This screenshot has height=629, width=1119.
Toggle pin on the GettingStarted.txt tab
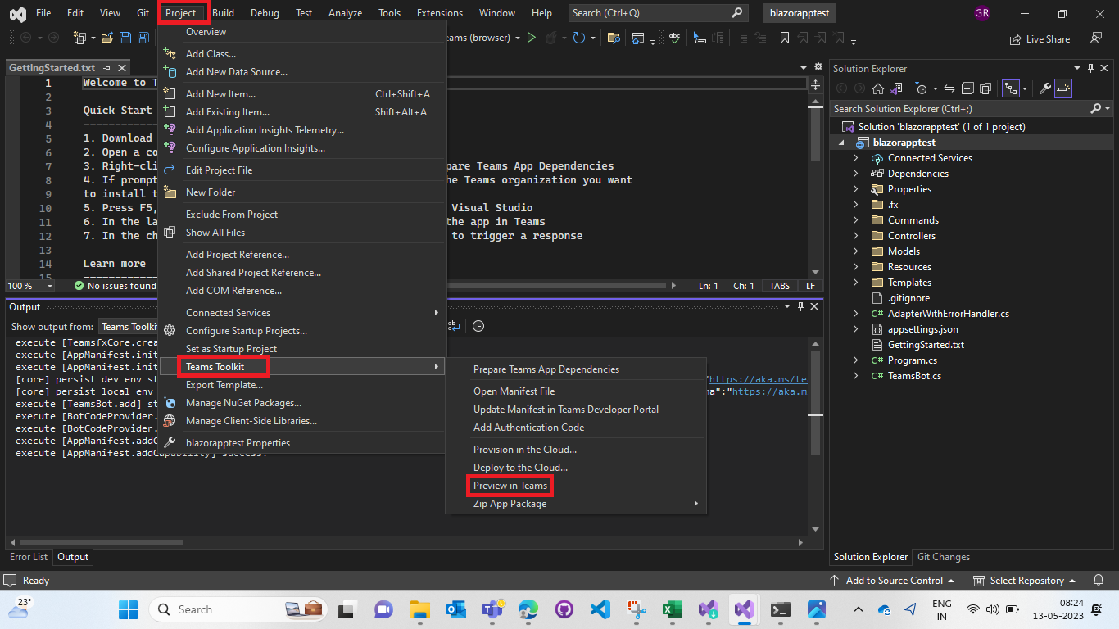pos(107,68)
